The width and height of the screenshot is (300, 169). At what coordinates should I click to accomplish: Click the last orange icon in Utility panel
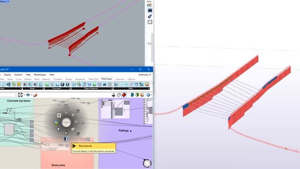coord(147,84)
